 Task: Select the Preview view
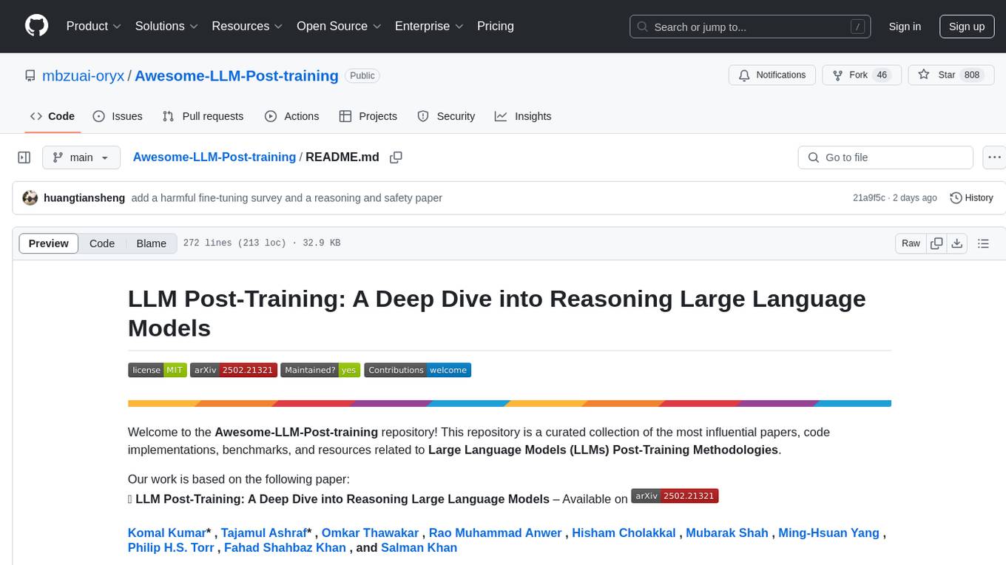coord(49,243)
